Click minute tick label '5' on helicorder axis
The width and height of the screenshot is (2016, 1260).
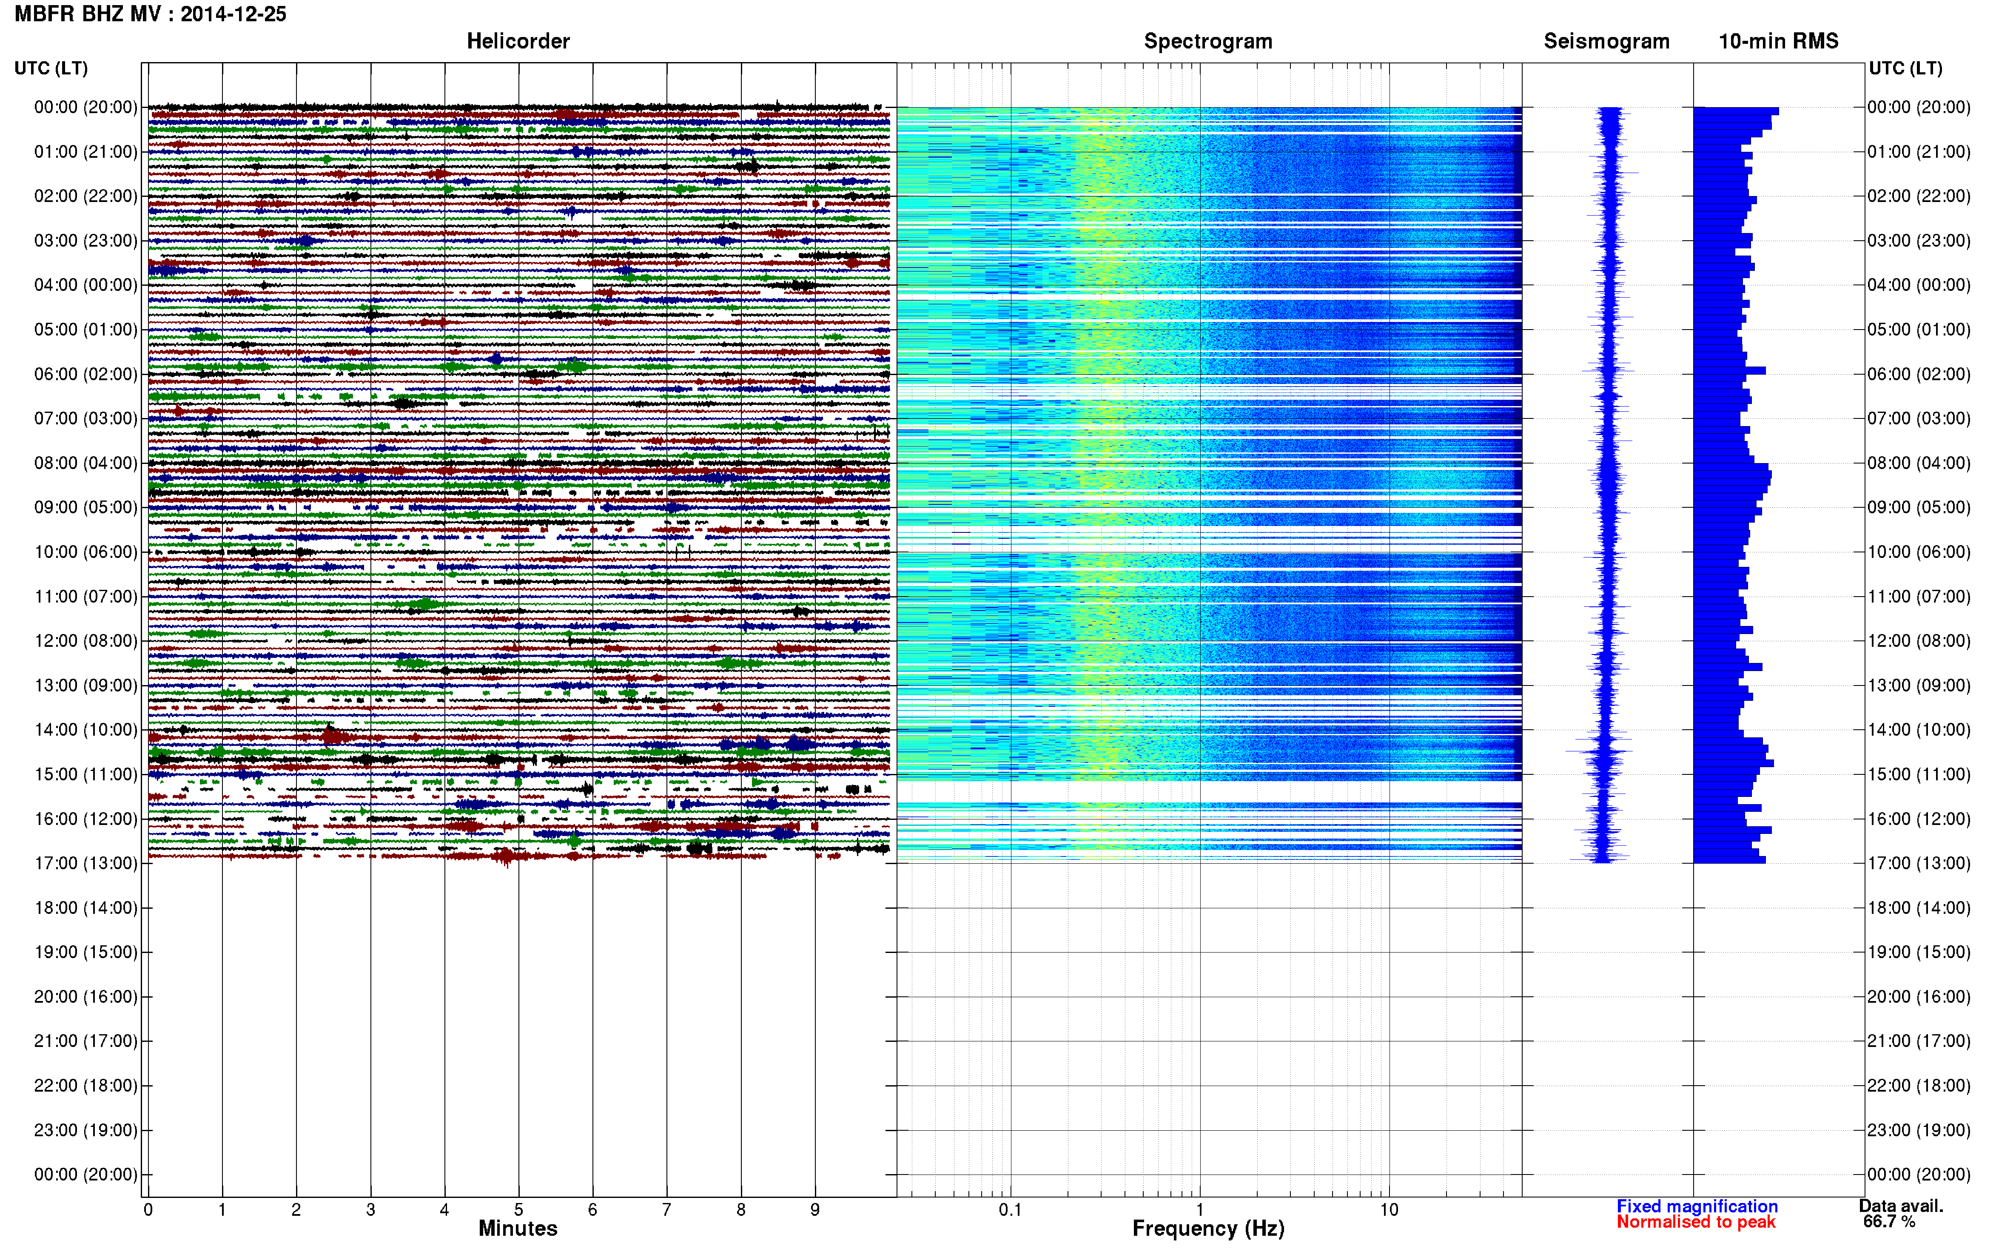click(x=518, y=1210)
